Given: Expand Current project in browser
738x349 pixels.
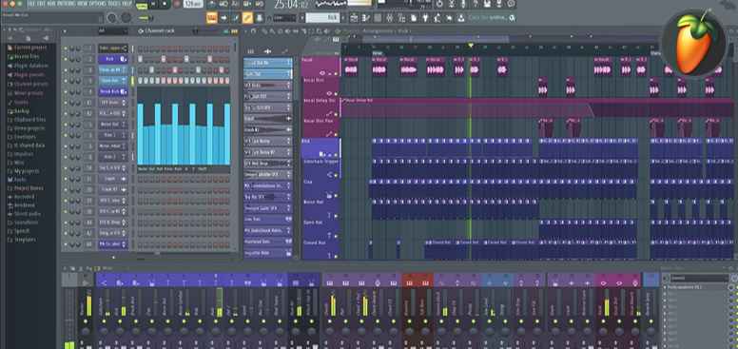Looking at the screenshot, I should coord(29,48).
